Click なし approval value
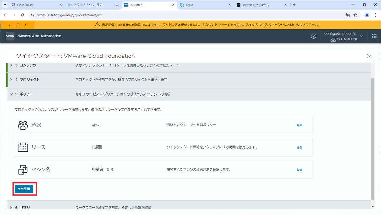The width and height of the screenshot is (381, 215). pyautogui.click(x=96, y=125)
